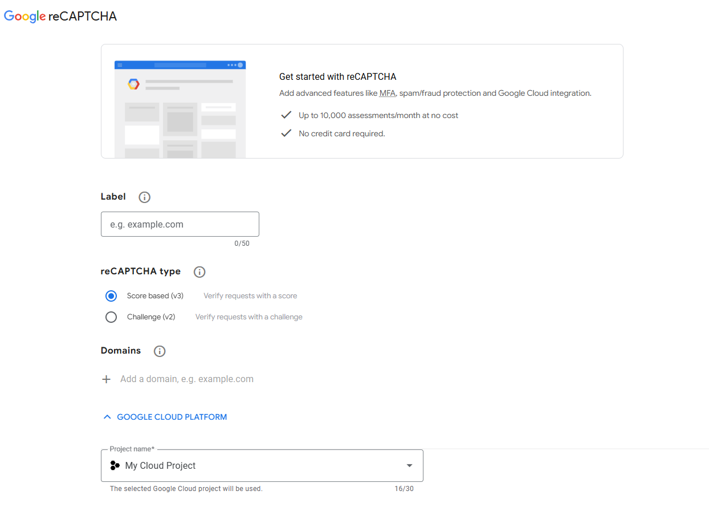
Task: Click the Add a domain input field
Action: [x=187, y=379]
